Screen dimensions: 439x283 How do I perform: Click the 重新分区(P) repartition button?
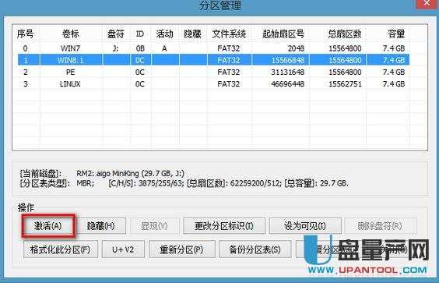(x=182, y=249)
